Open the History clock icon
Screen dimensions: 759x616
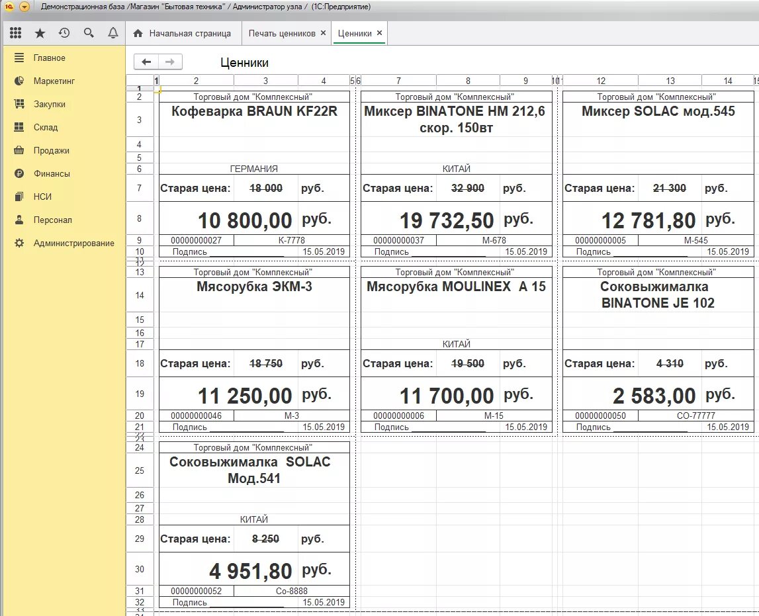[x=64, y=33]
